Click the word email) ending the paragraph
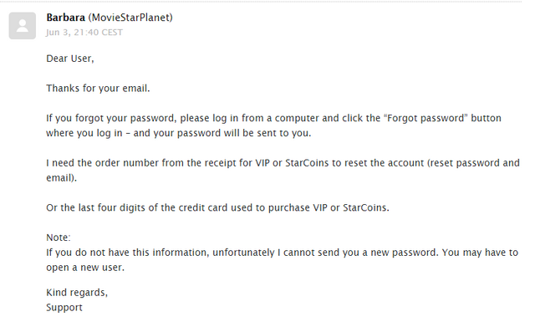The width and height of the screenshot is (535, 327). point(61,178)
